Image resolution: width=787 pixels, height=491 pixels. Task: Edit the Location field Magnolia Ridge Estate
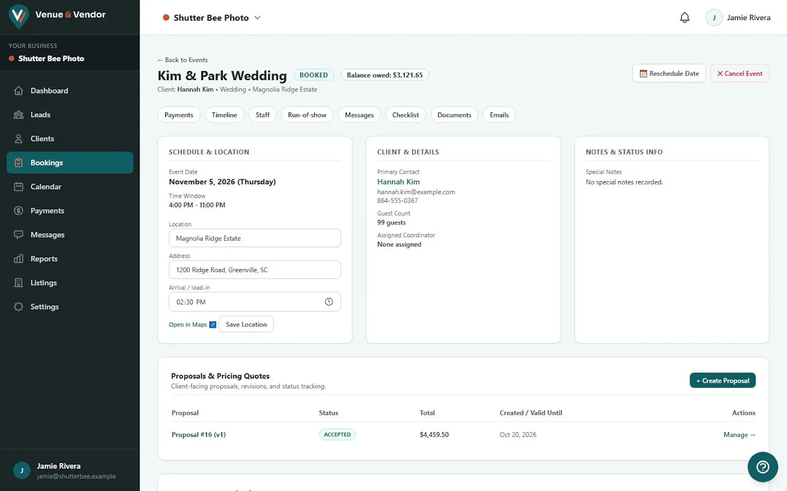point(255,238)
